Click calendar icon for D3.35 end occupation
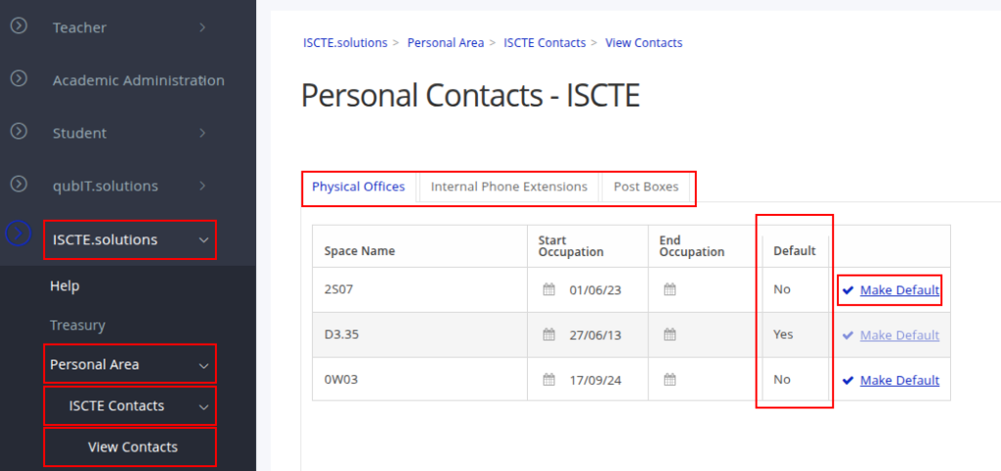 tap(670, 335)
